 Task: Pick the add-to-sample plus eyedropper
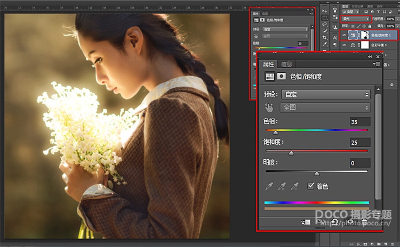[282, 186]
